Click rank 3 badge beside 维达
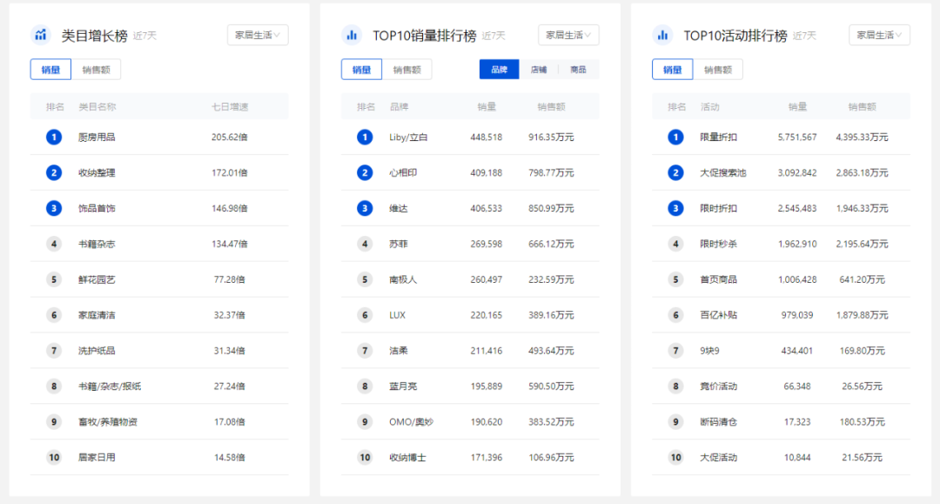 [x=365, y=208]
